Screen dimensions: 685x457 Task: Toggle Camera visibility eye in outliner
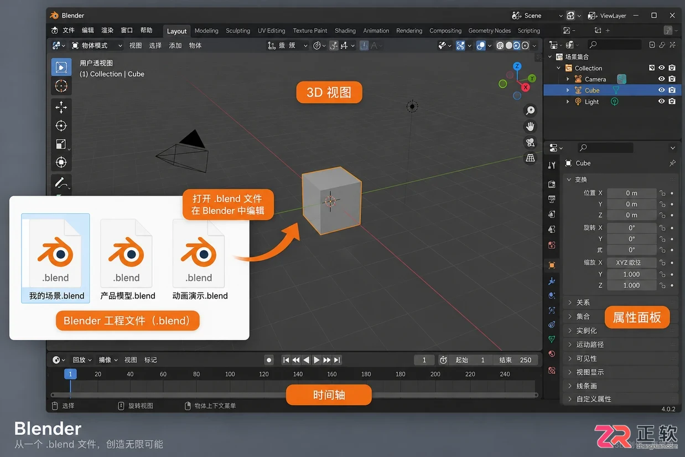661,79
